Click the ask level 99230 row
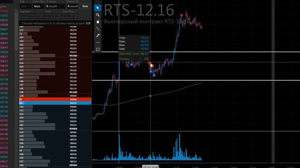Viewport: 300px width, 168px height. [x=55, y=45]
